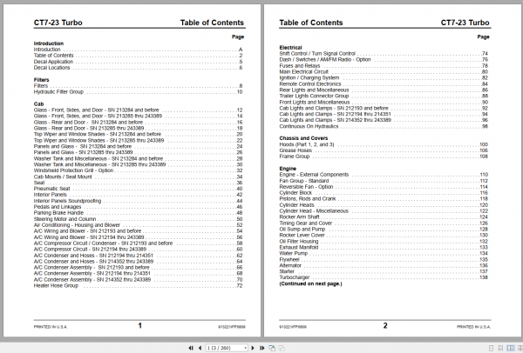Go to the next page

(253, 348)
